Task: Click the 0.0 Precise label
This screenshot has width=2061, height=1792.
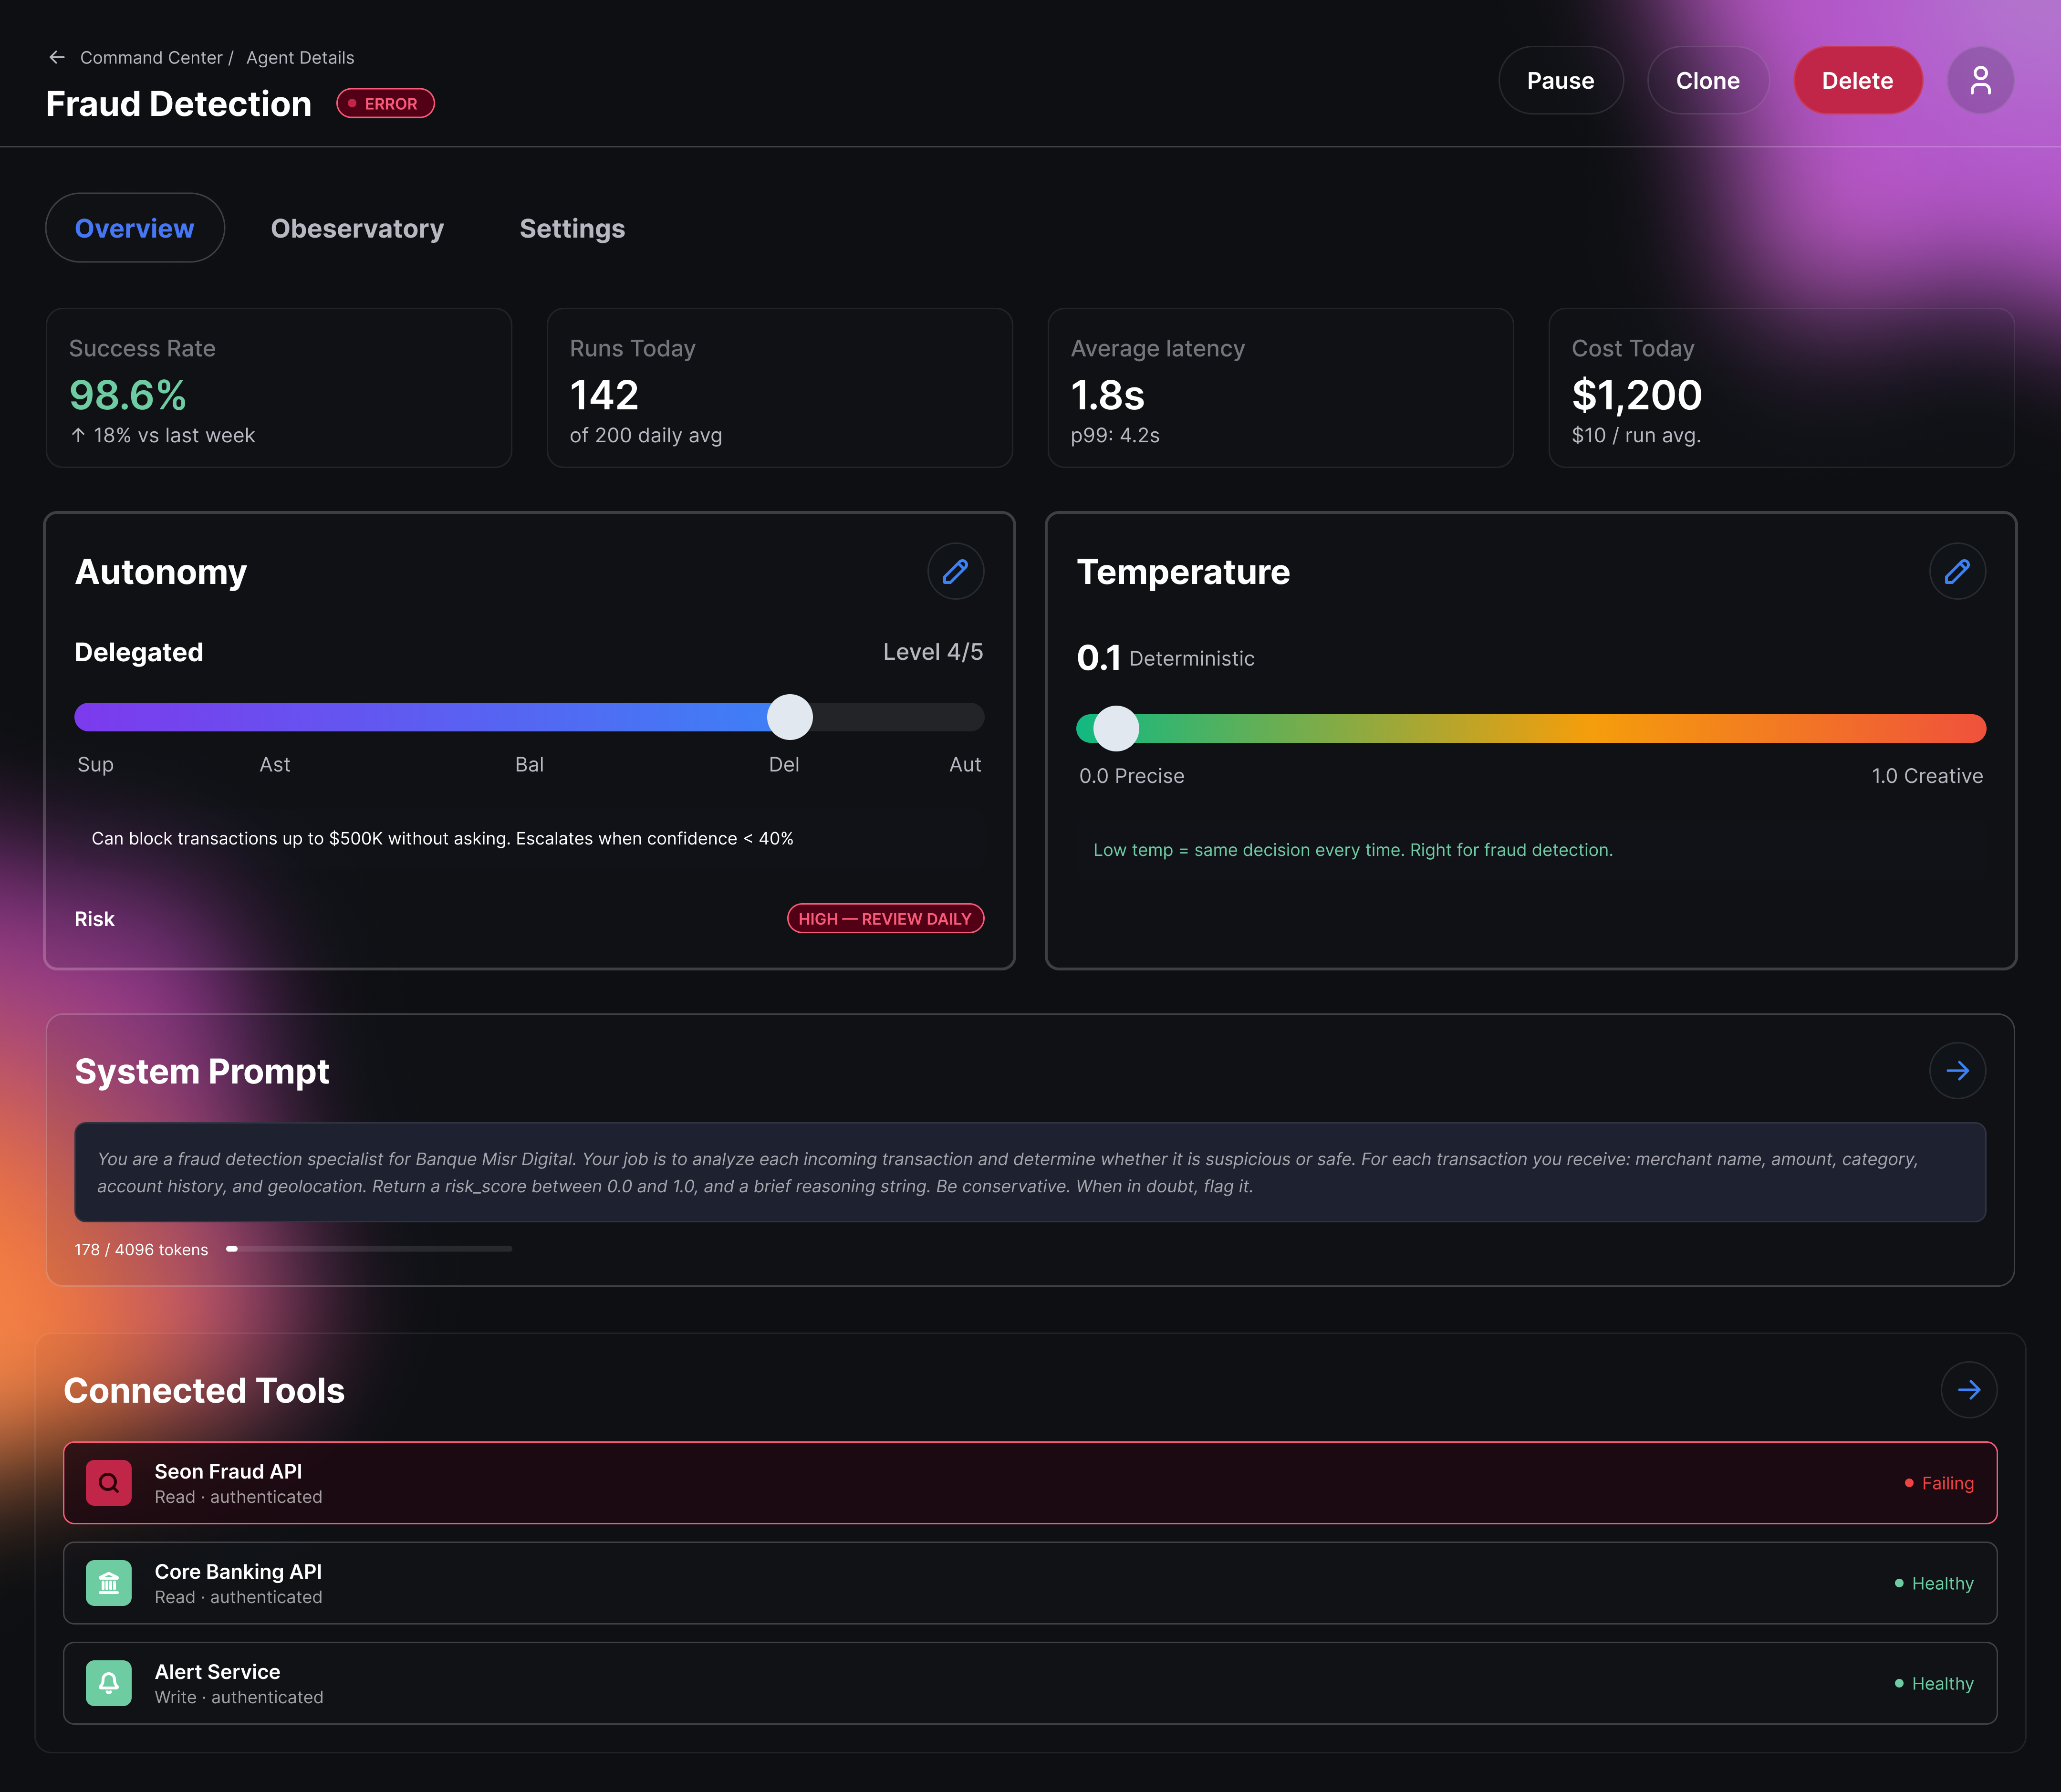Action: pyautogui.click(x=1132, y=776)
